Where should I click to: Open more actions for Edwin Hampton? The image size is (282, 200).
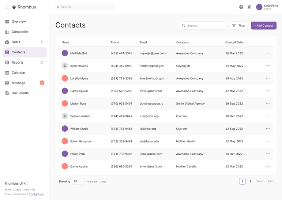268,141
